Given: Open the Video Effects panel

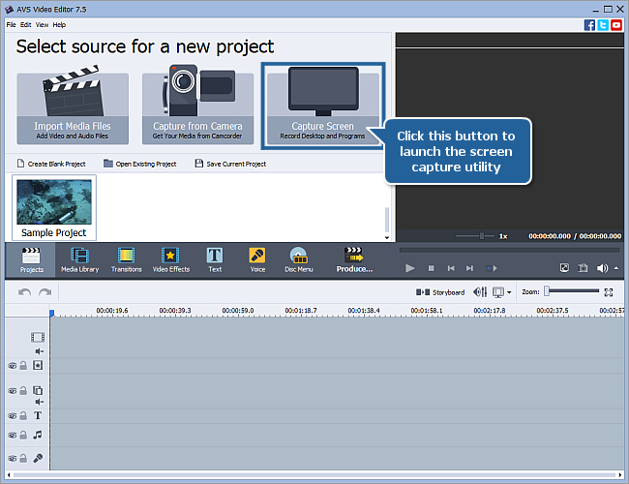Looking at the screenshot, I should pyautogui.click(x=171, y=260).
